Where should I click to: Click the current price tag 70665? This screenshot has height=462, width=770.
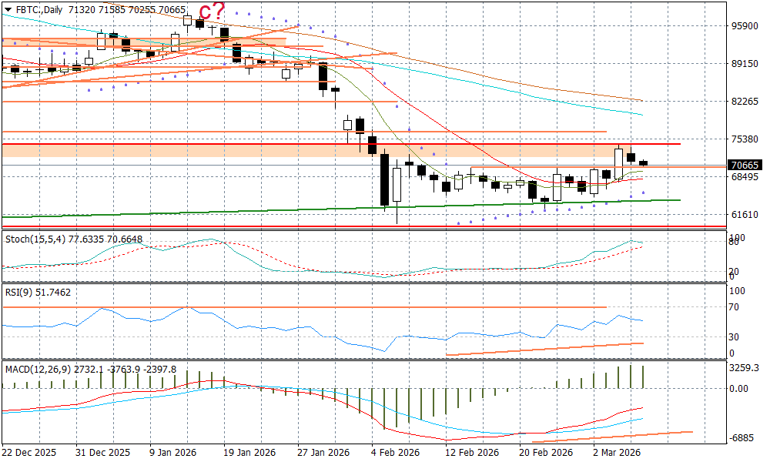[745, 165]
